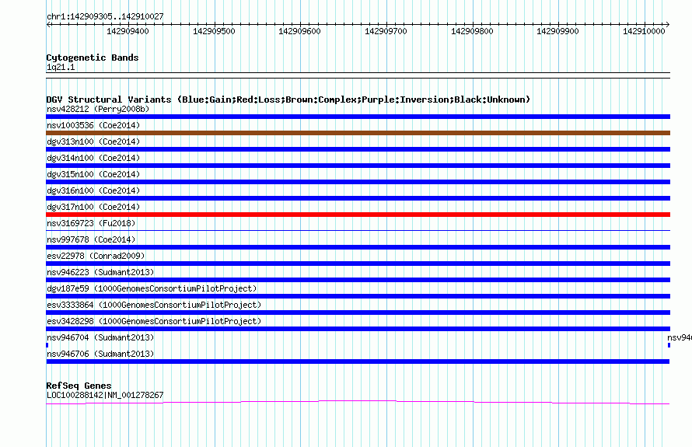Open esv3428298 1000GenomesConsortiumPilotProject label

pos(154,321)
